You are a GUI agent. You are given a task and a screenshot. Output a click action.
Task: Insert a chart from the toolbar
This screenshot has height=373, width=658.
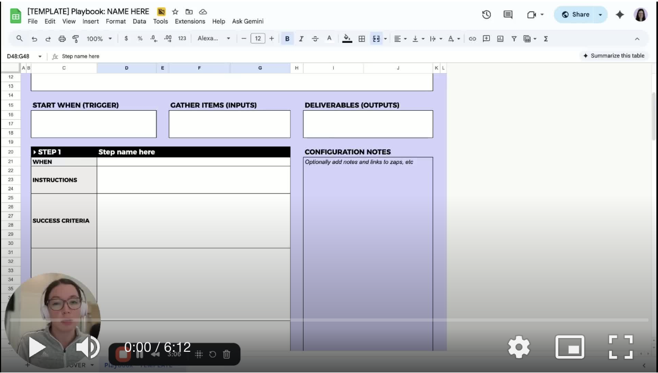click(500, 38)
